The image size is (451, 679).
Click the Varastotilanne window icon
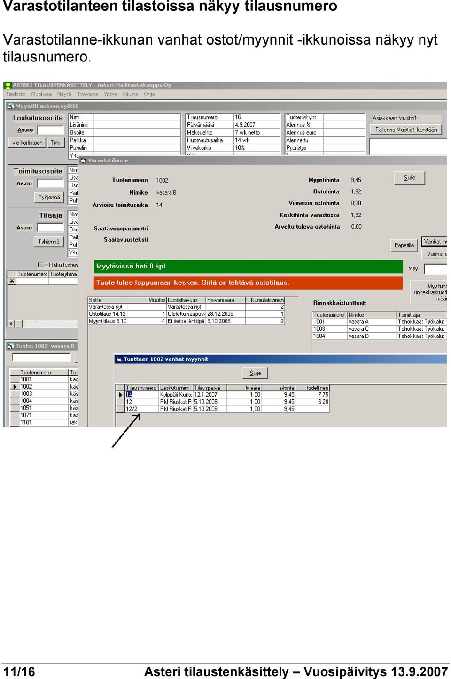[x=83, y=160]
